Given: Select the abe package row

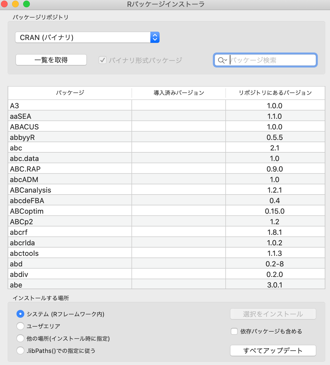Looking at the screenshot, I should coord(167,284).
